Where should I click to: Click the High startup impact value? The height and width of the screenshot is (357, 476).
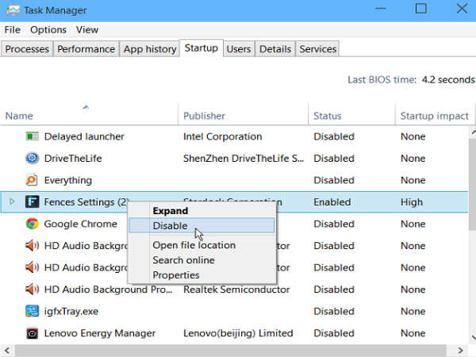[412, 202]
